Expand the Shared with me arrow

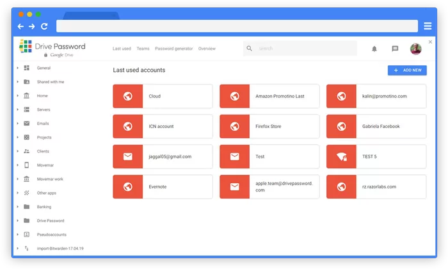tap(18, 82)
